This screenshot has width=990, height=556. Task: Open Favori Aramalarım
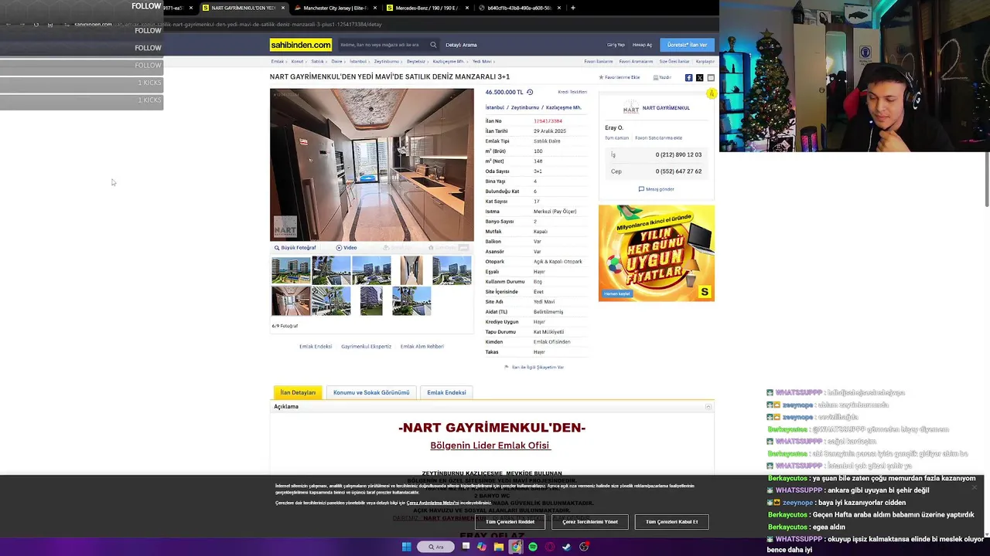pyautogui.click(x=636, y=61)
